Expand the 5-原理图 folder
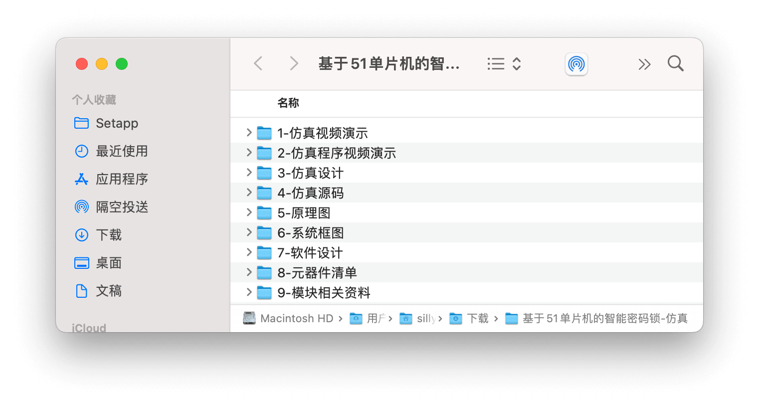Screen dimensions: 759x406 coord(249,212)
